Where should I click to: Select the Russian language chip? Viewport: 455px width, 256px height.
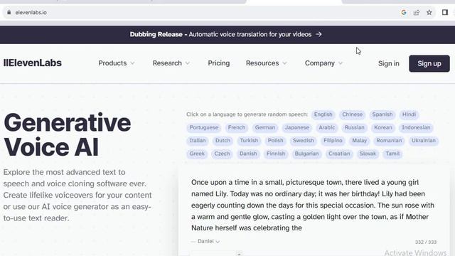point(354,127)
